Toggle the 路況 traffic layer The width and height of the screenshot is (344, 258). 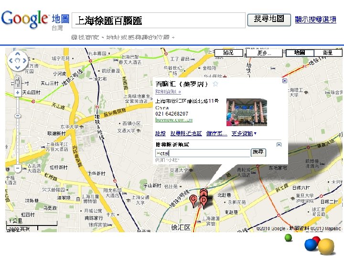click(x=229, y=53)
